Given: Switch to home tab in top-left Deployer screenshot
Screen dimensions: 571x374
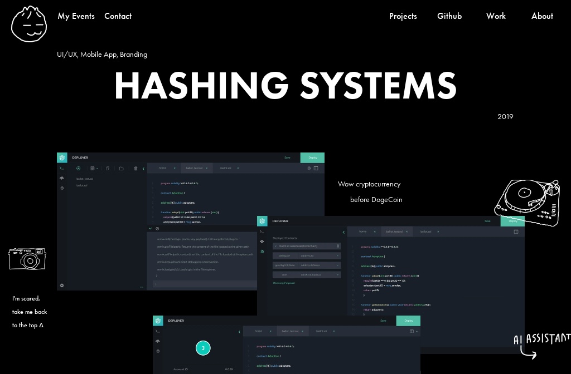Looking at the screenshot, I should 163,168.
